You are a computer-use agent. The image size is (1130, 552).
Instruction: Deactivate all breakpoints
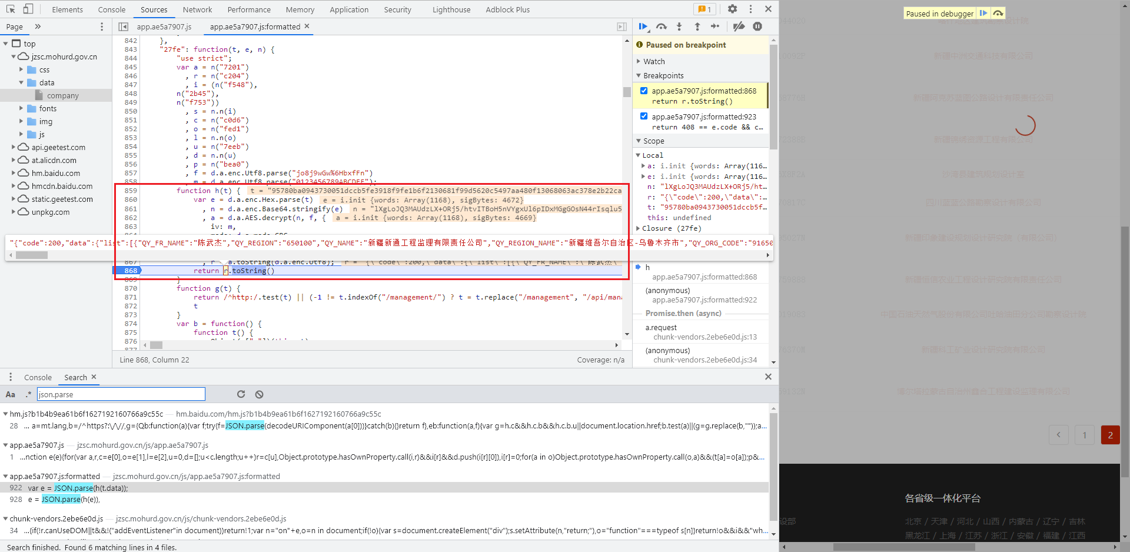pos(739,26)
